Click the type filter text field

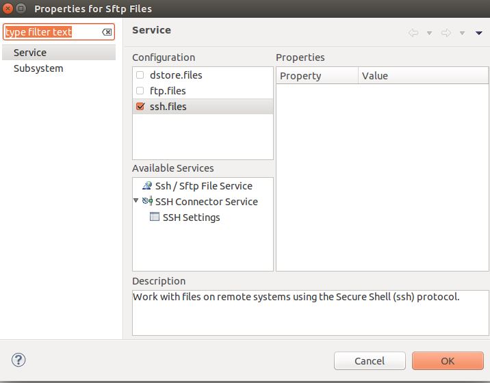(51, 32)
